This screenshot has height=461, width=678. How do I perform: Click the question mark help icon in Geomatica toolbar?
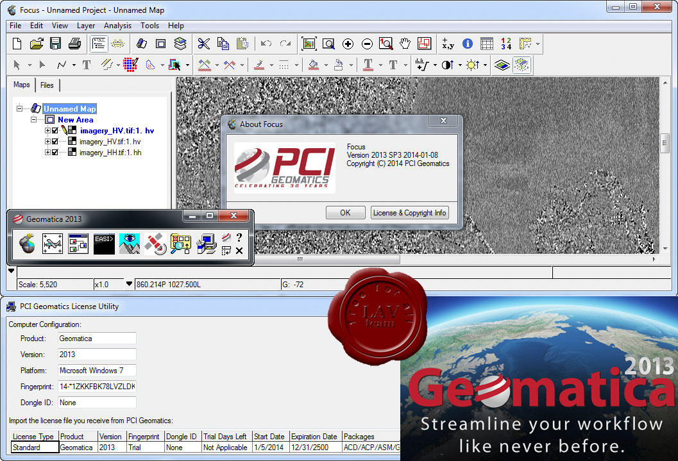coord(239,237)
